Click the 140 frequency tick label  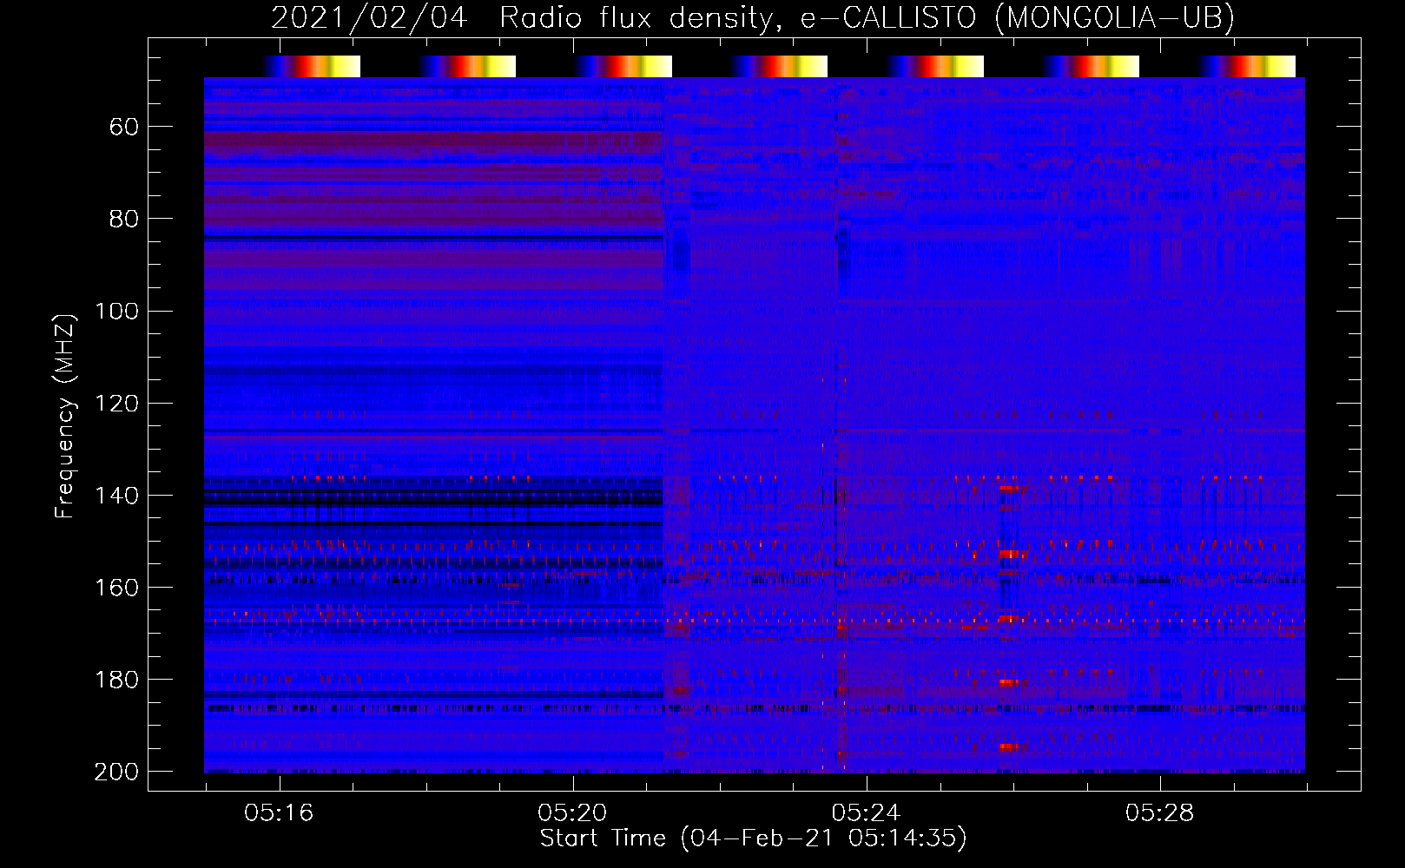[117, 496]
